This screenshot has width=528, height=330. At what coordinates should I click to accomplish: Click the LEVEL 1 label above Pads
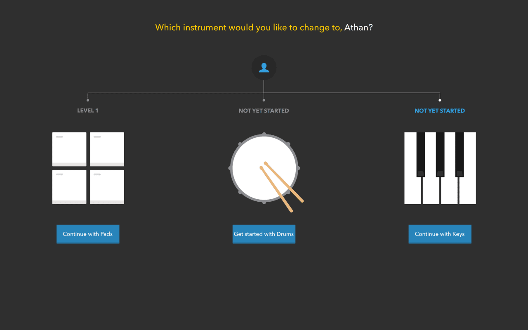click(87, 111)
